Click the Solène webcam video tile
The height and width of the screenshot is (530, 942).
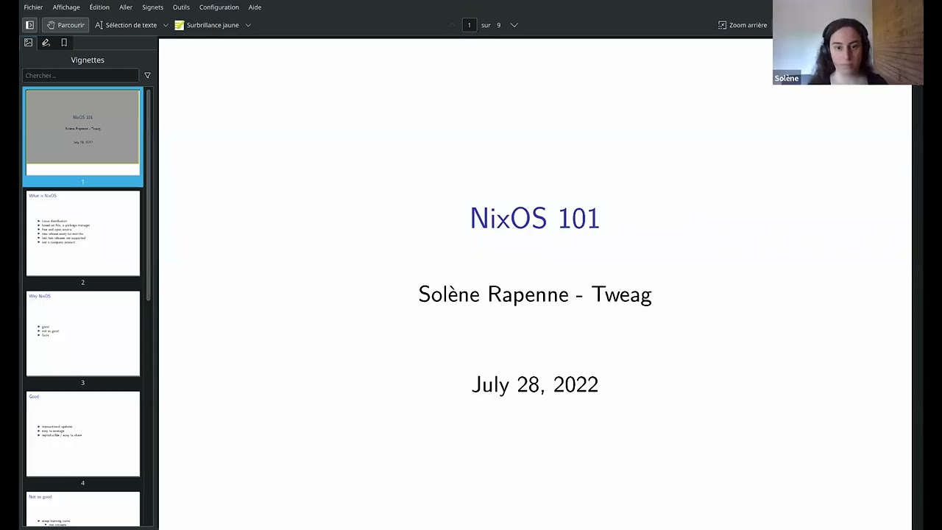coord(848,43)
